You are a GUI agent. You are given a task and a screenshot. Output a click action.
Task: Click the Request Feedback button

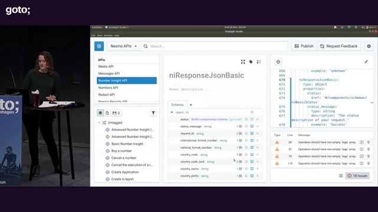pos(338,46)
